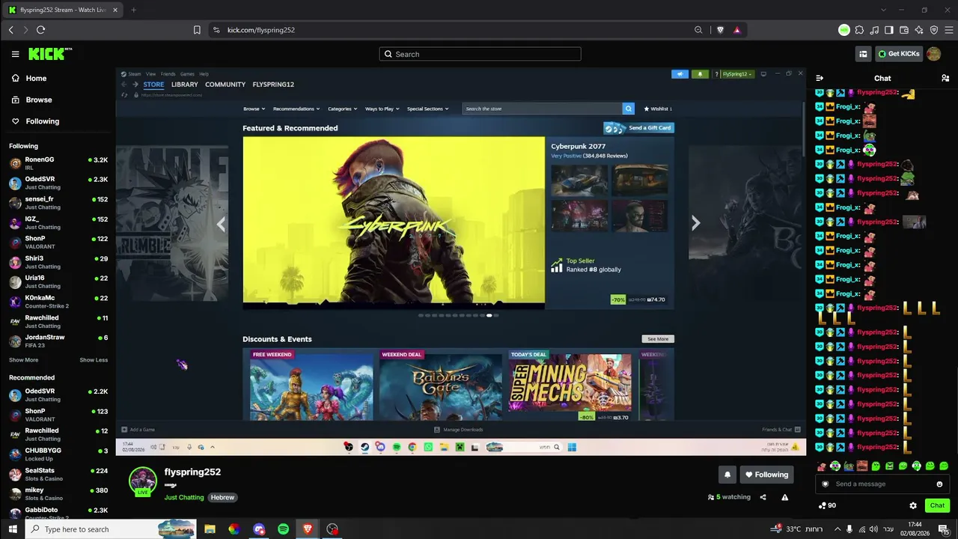Collapse following list with Show Less
Viewport: 958px width, 539px height.
point(94,360)
